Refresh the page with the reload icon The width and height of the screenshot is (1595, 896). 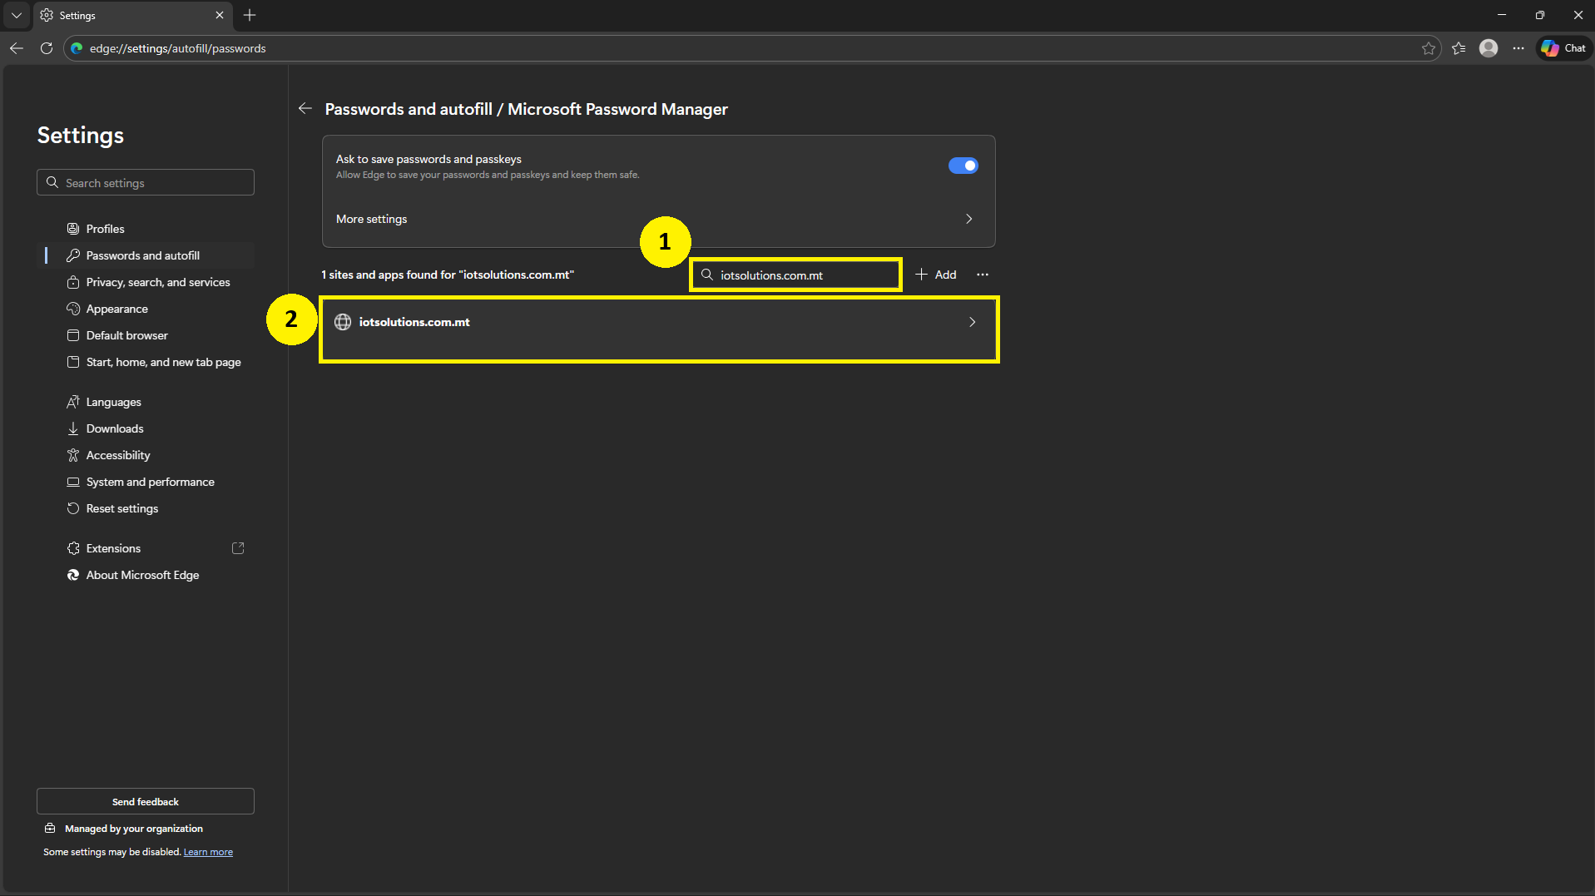(47, 48)
